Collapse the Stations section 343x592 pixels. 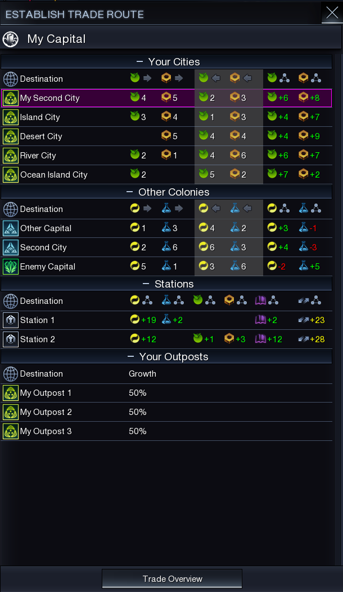click(x=146, y=284)
